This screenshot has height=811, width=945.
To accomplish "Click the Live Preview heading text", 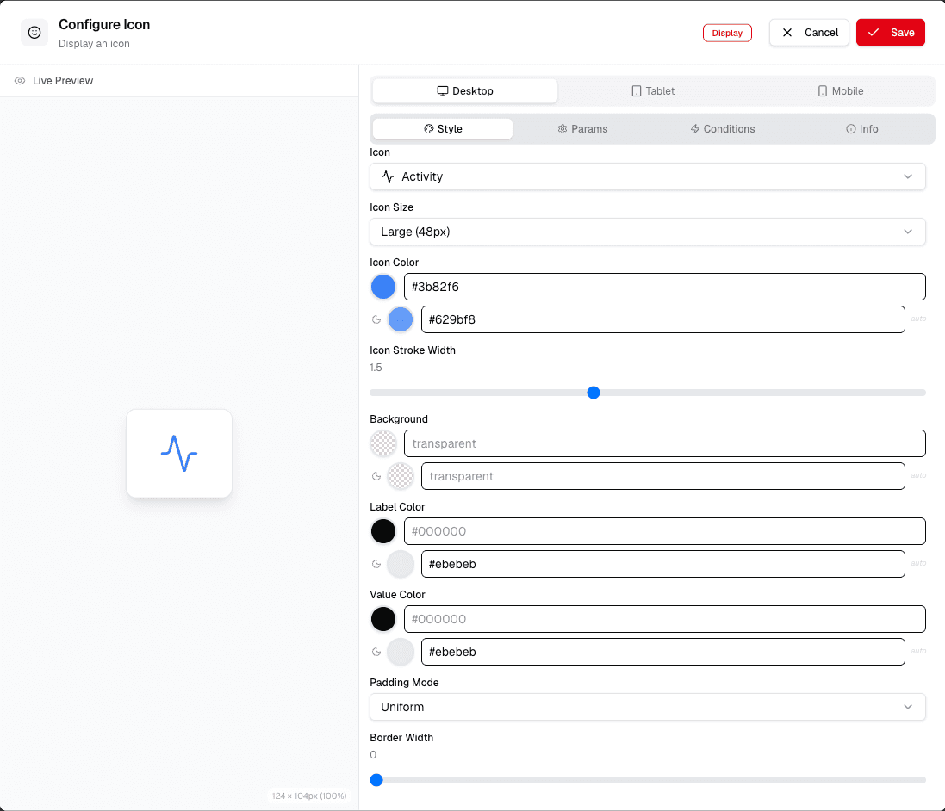I will pos(63,81).
